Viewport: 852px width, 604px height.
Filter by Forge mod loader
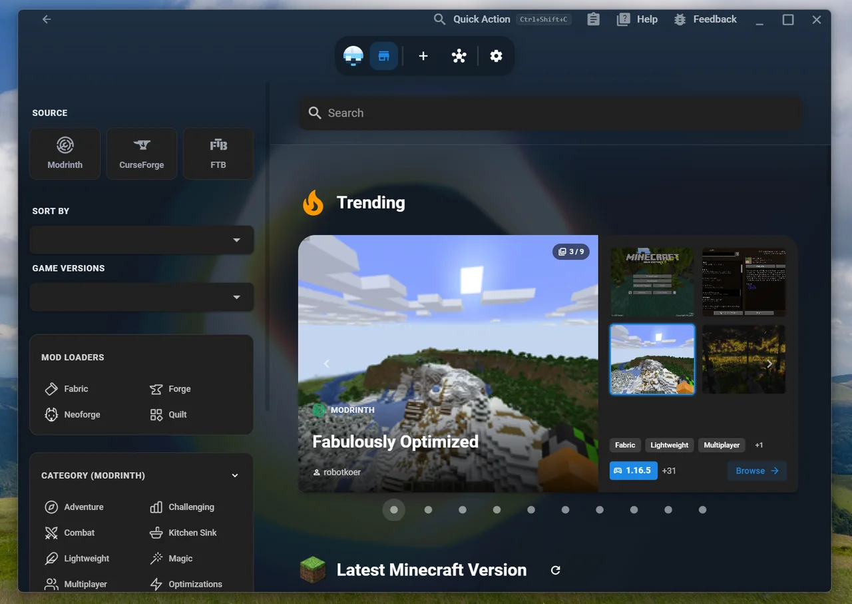tap(170, 389)
